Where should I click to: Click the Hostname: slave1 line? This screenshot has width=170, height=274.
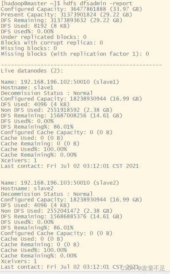(x=27, y=87)
